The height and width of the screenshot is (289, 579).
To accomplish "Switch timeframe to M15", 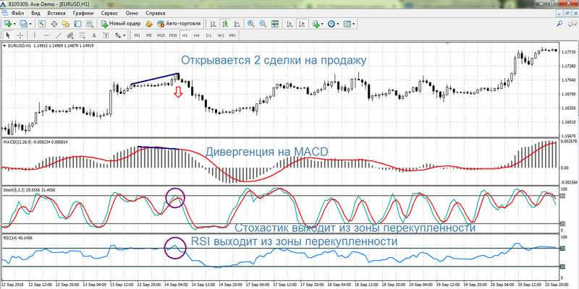I will coord(161,35).
